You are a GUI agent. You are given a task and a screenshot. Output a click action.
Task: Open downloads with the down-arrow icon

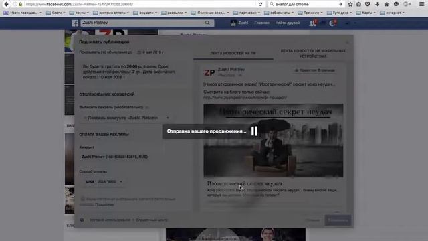pos(377,4)
